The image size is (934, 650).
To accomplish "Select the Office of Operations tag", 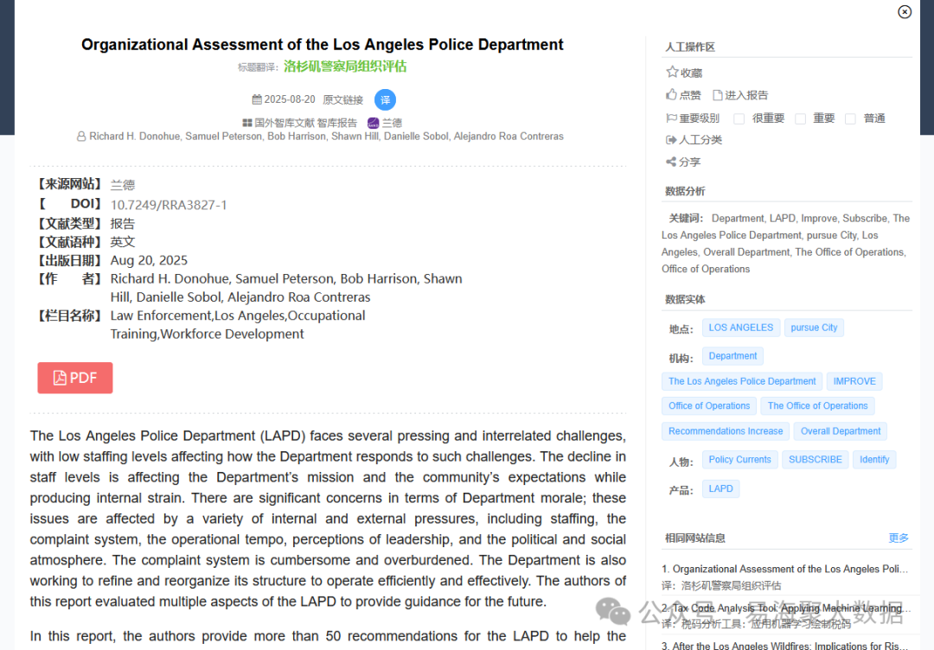I will point(709,406).
